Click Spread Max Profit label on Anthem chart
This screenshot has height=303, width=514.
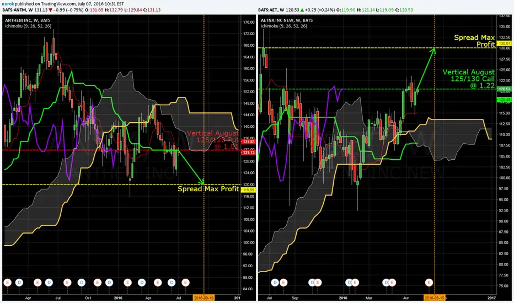point(208,188)
